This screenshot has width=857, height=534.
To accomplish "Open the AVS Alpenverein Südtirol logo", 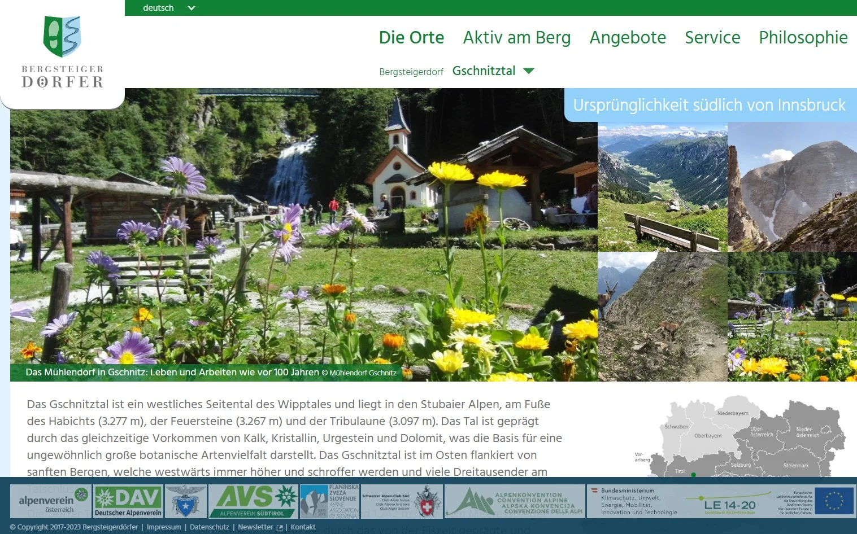I will 254,501.
